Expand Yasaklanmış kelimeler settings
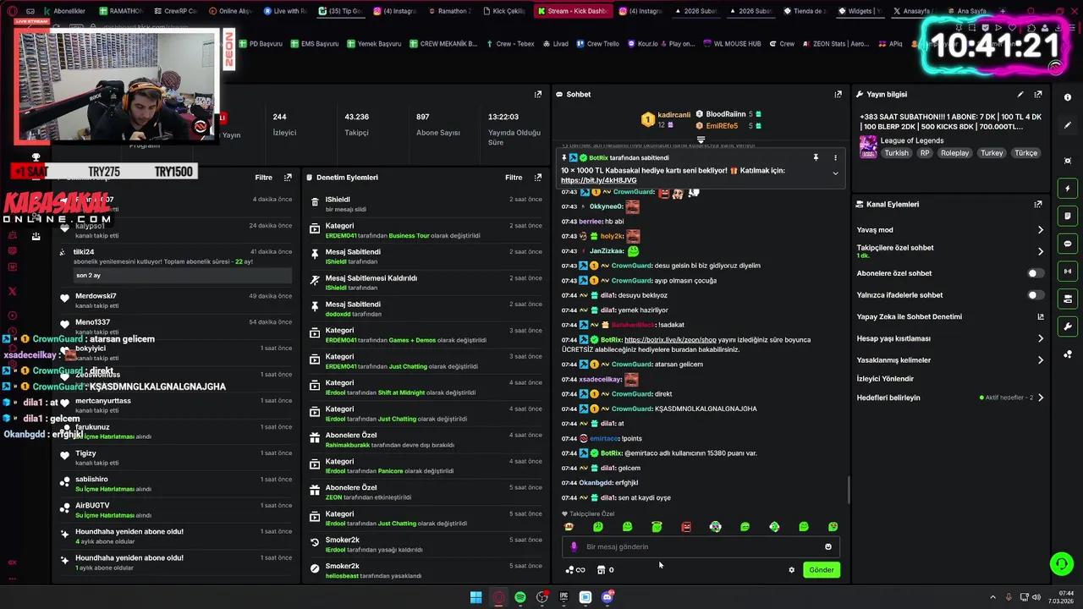 pos(1041,360)
